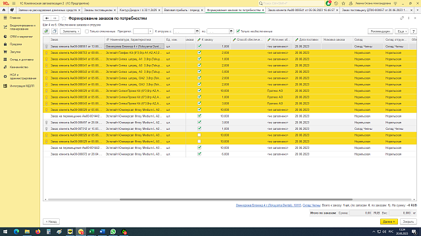The height and width of the screenshot is (236, 421).
Task: Open the calendar picker for К отгрузке с
Action: 197,31
